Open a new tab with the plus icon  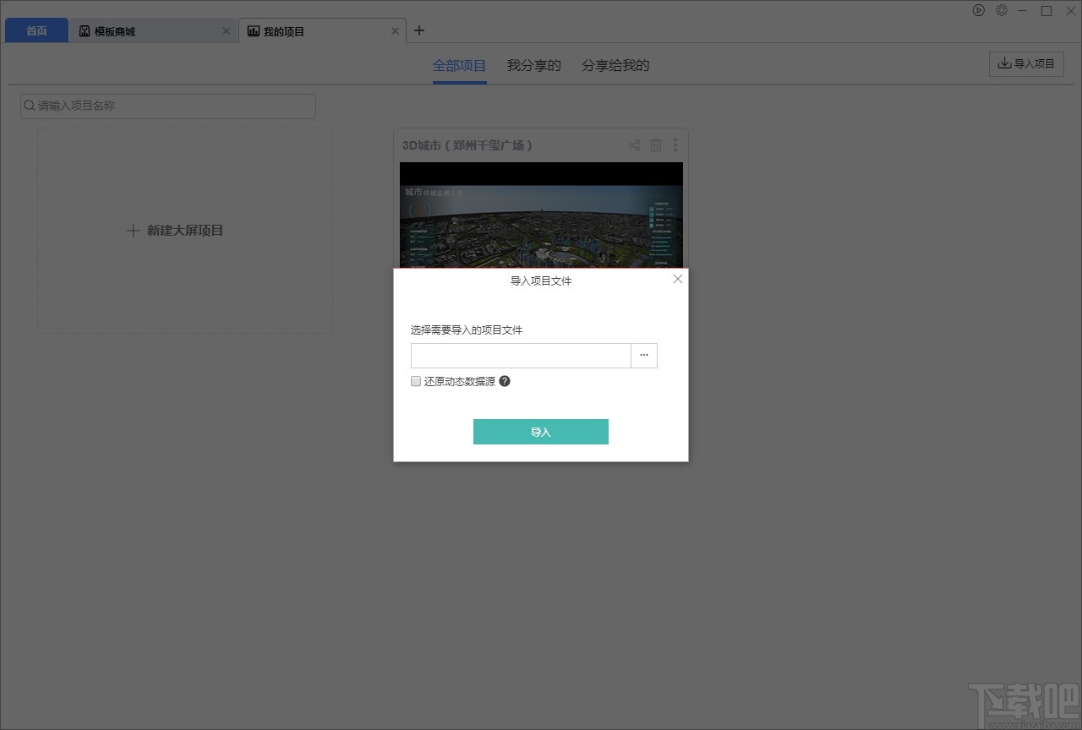click(x=419, y=30)
